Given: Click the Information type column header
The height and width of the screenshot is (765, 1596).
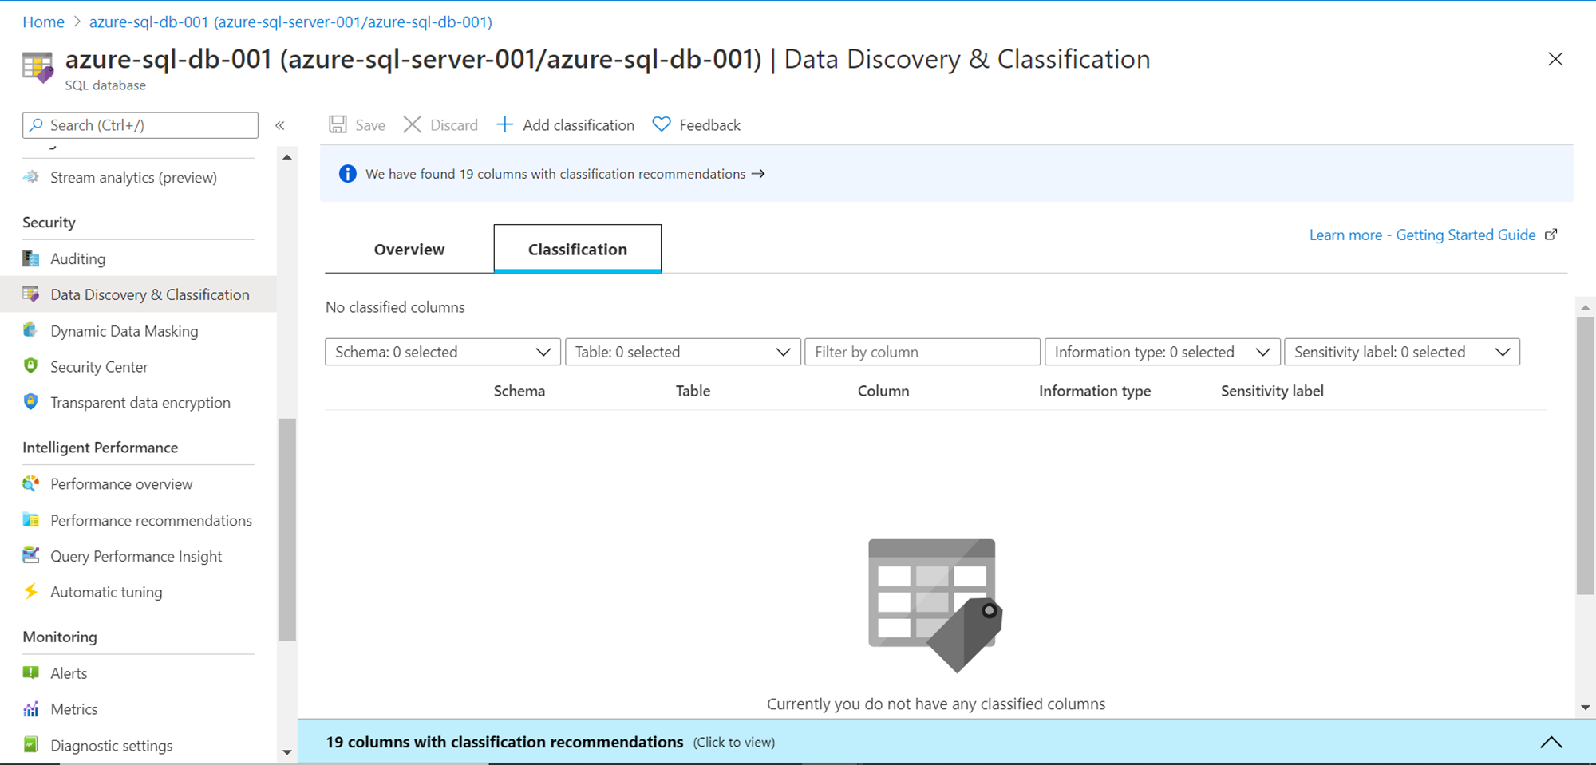Looking at the screenshot, I should (1095, 391).
